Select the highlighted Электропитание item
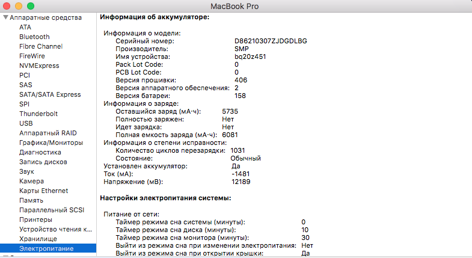The width and height of the screenshot is (472, 258). tap(48, 248)
